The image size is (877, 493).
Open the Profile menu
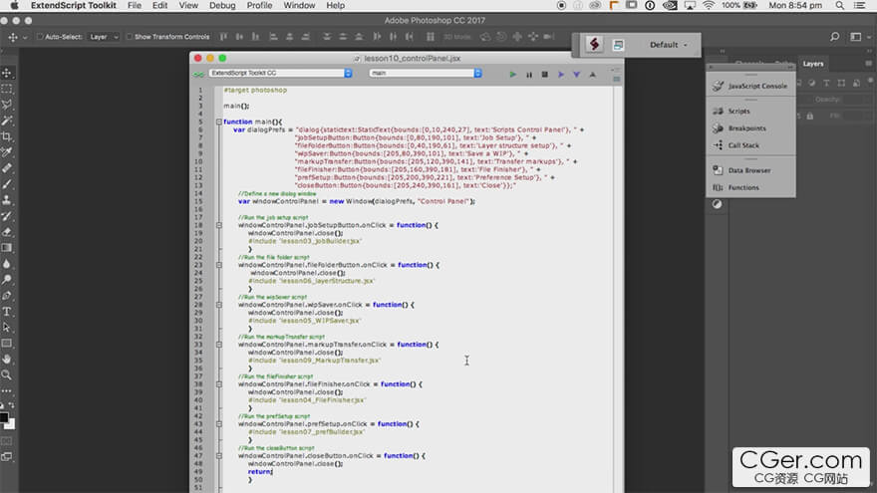point(259,6)
